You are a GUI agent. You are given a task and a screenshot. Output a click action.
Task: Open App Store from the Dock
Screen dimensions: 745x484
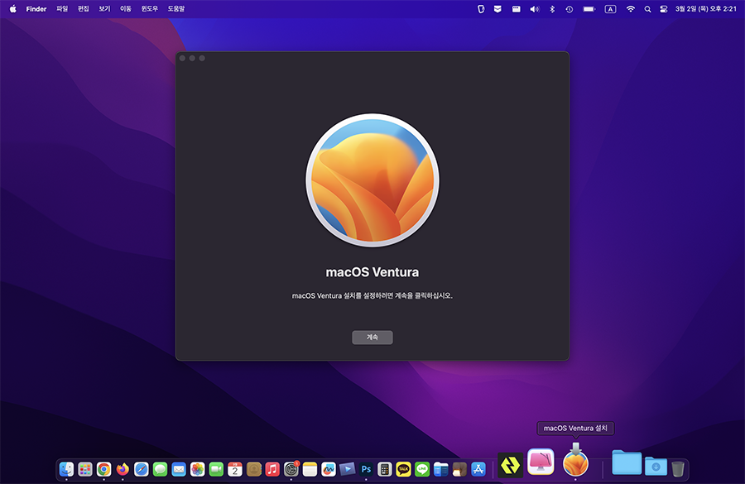(x=478, y=469)
